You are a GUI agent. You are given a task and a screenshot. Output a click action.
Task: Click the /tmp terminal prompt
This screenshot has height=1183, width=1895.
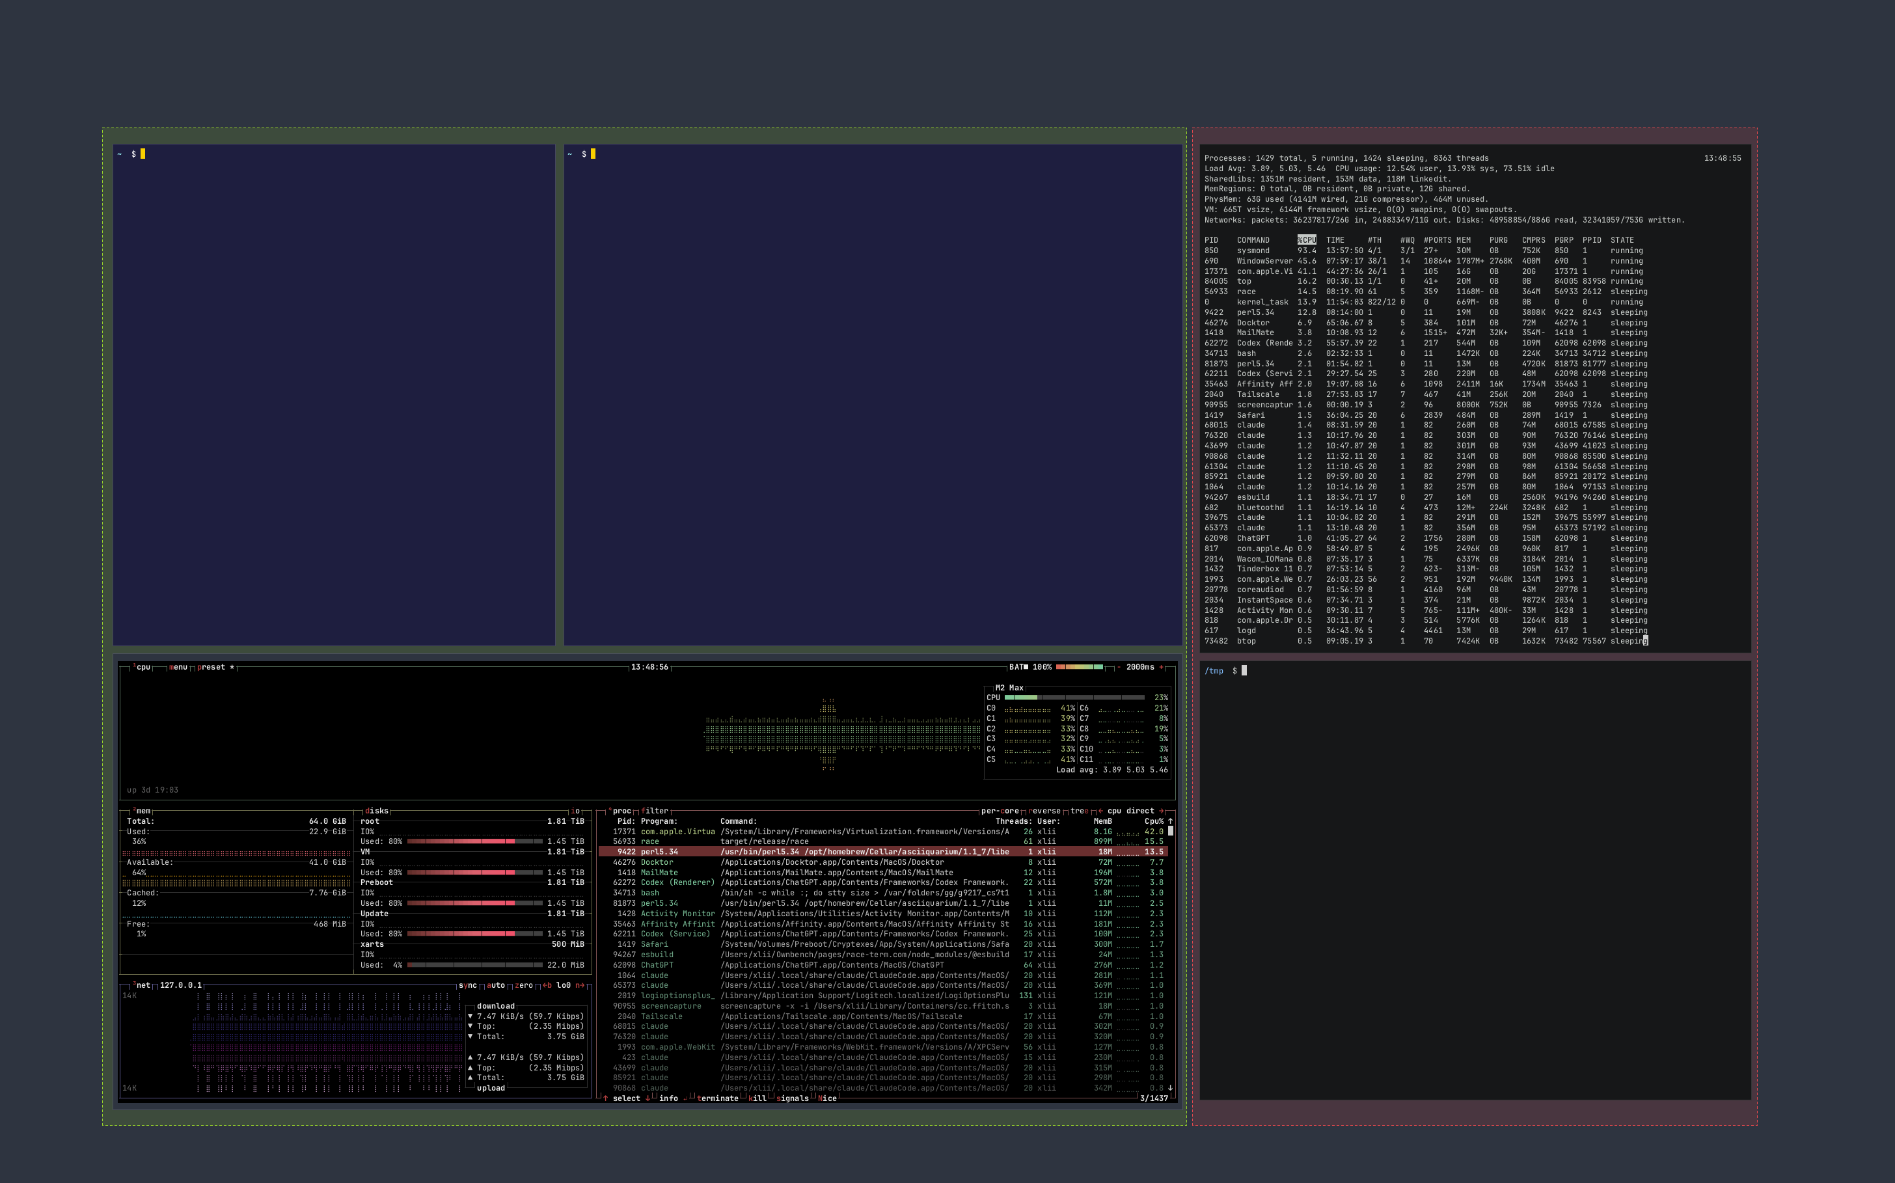(1225, 670)
